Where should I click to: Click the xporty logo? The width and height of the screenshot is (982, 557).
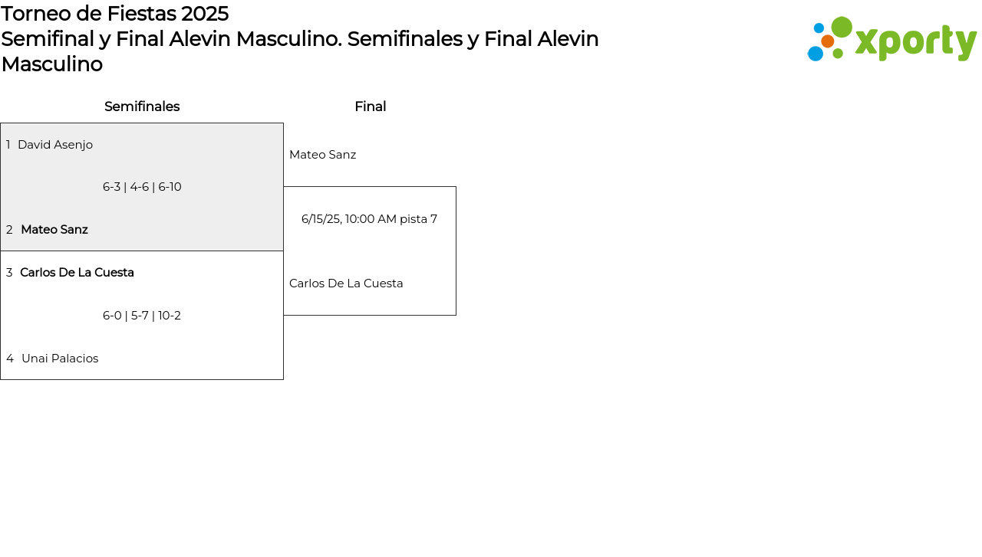[892, 40]
